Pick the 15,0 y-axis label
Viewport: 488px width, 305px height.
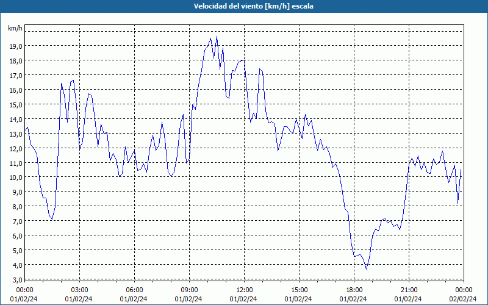click(x=16, y=105)
